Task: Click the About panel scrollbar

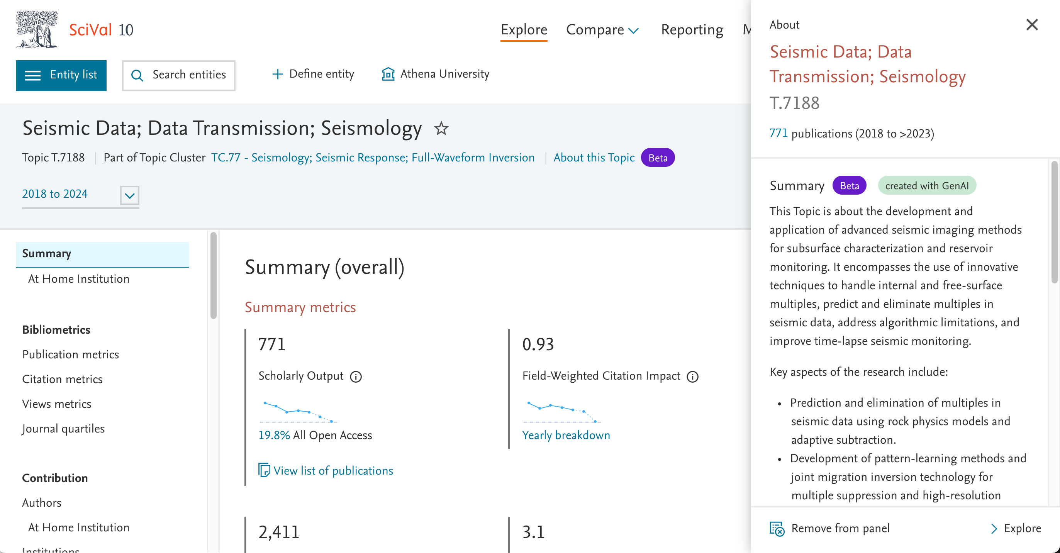Action: 1054,222
